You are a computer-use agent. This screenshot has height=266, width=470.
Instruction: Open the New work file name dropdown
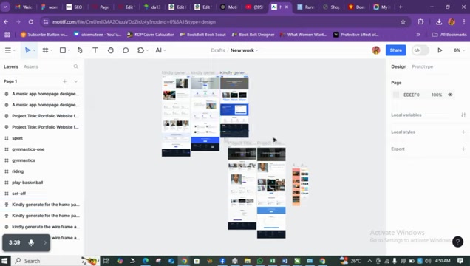pos(244,50)
